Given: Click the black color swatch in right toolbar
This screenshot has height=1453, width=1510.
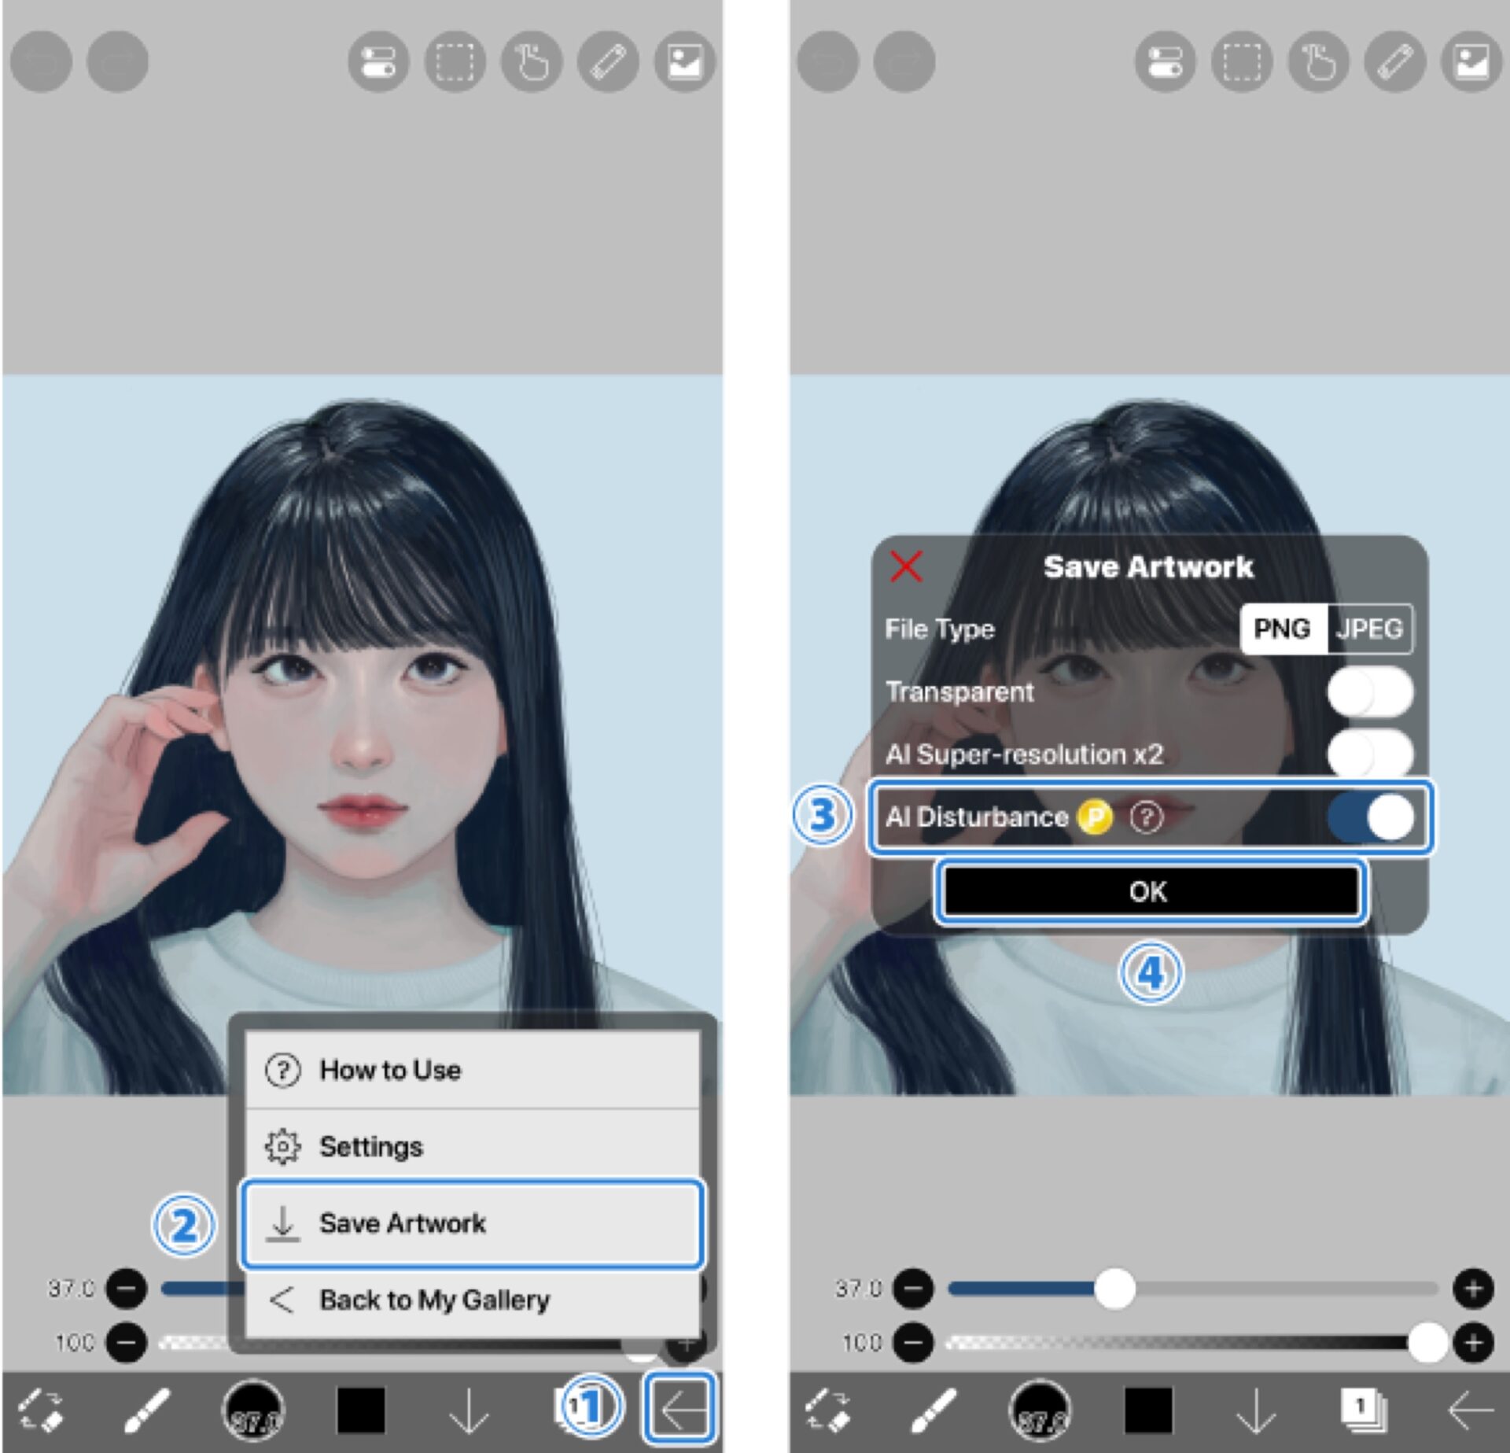Looking at the screenshot, I should [x=1148, y=1410].
